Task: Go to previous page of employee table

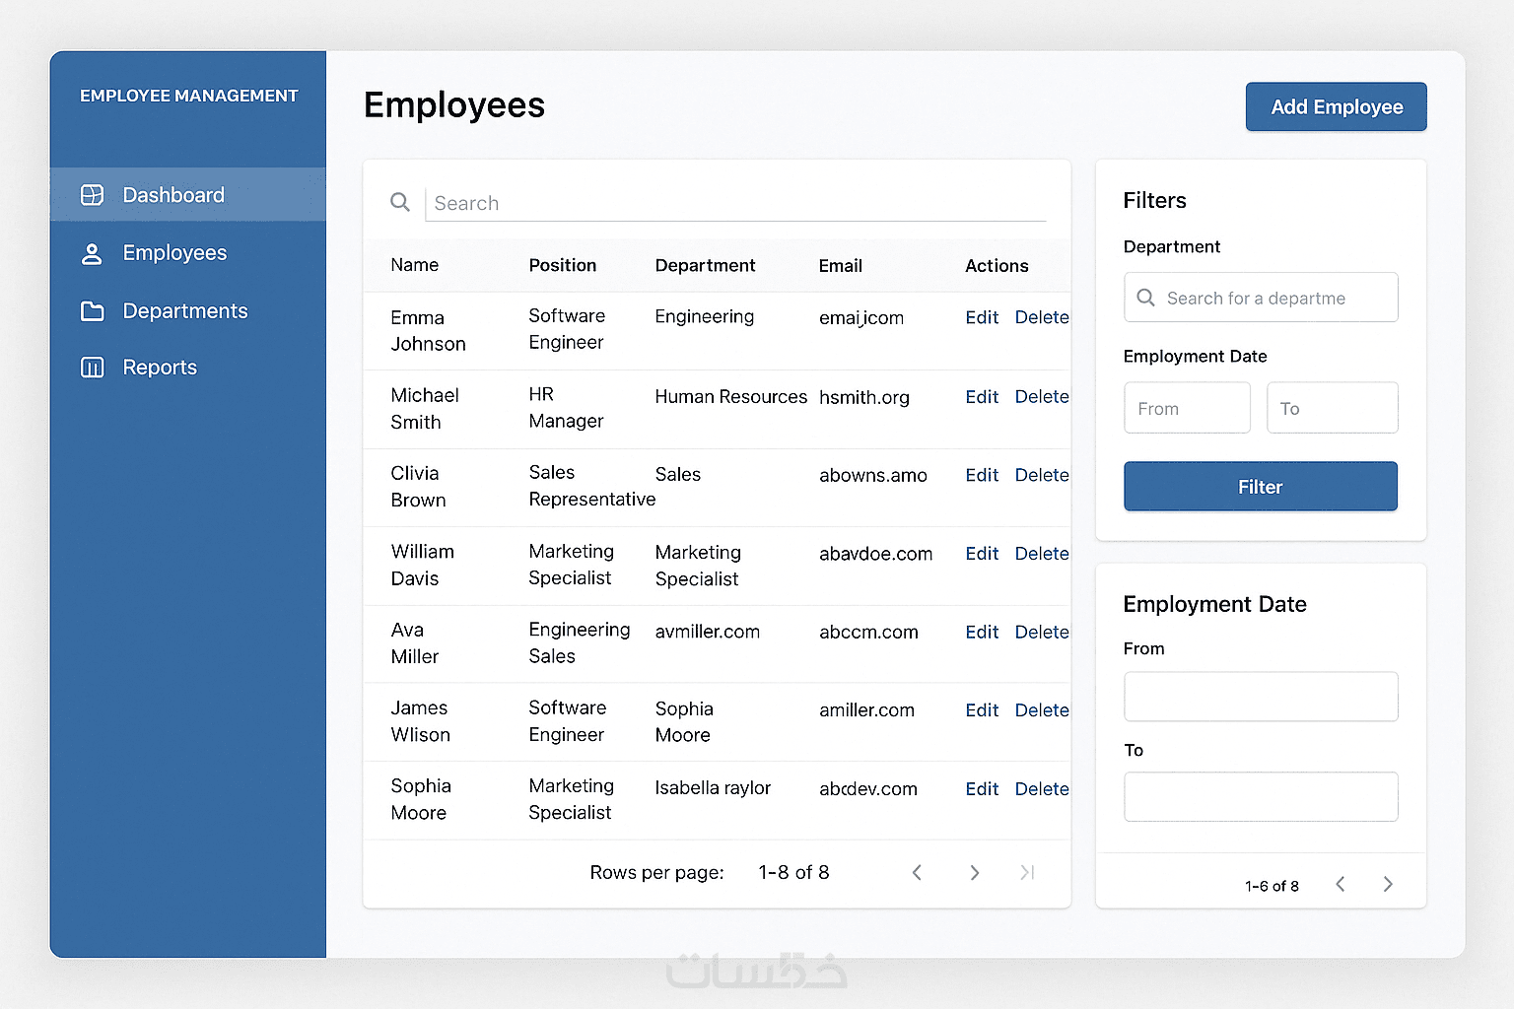Action: point(917,872)
